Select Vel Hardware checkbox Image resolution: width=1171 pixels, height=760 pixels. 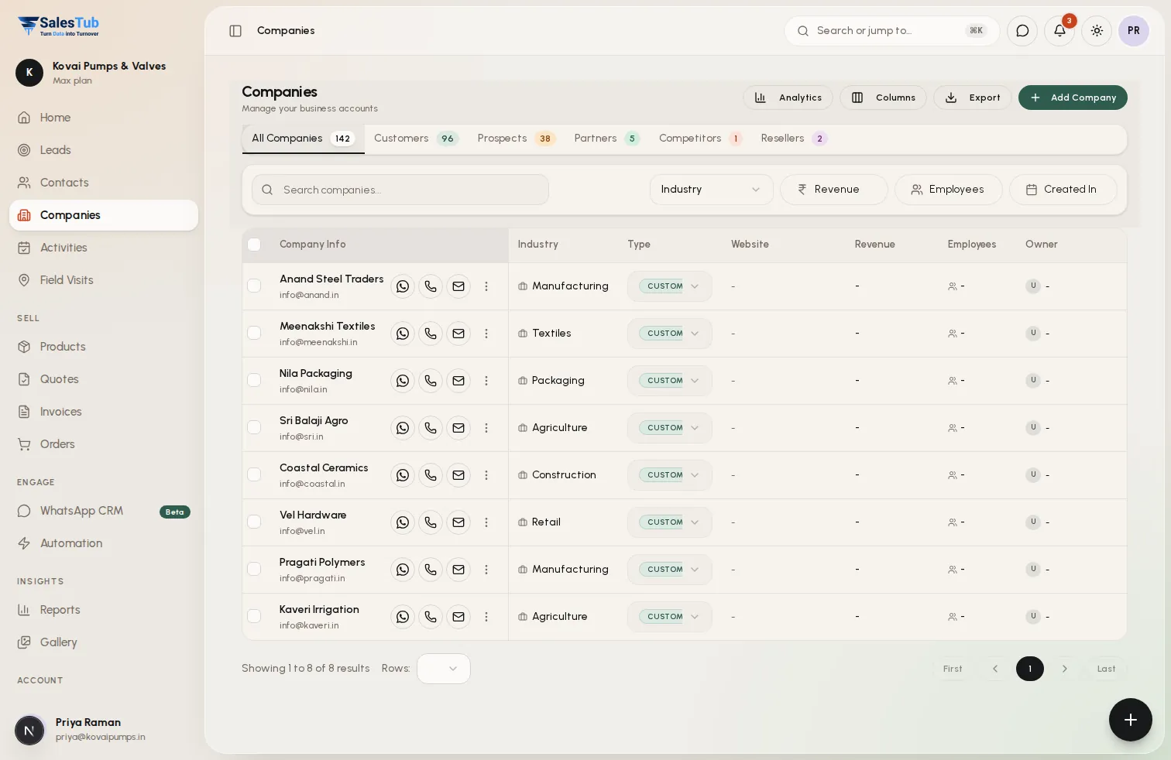[x=254, y=522]
